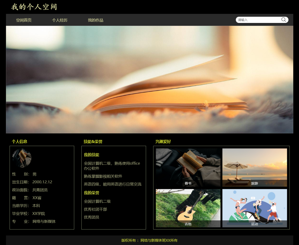299x245 pixels.
Task: Click the large open book banner image
Action: click(x=149, y=80)
